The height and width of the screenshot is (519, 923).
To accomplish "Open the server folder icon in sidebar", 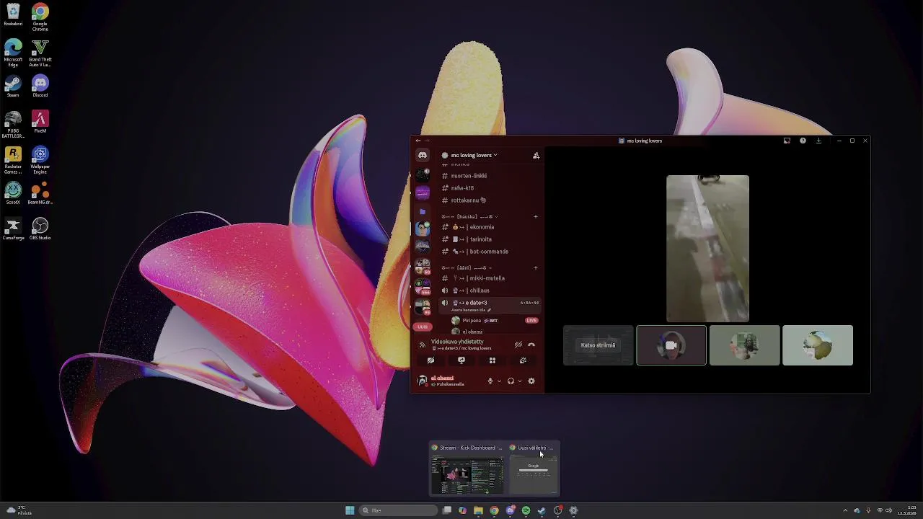I will pyautogui.click(x=423, y=211).
